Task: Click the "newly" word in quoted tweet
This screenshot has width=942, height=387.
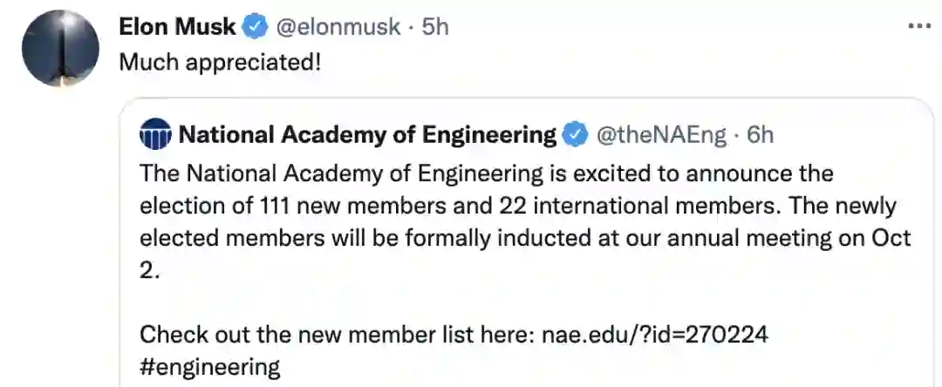Action: [x=883, y=206]
